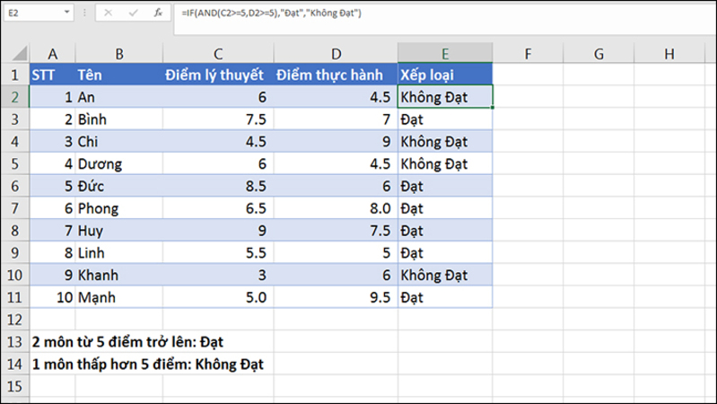Viewport: 717px width, 404px height.
Task: Select all cells using the corner triangle
Action: pyautogui.click(x=19, y=54)
